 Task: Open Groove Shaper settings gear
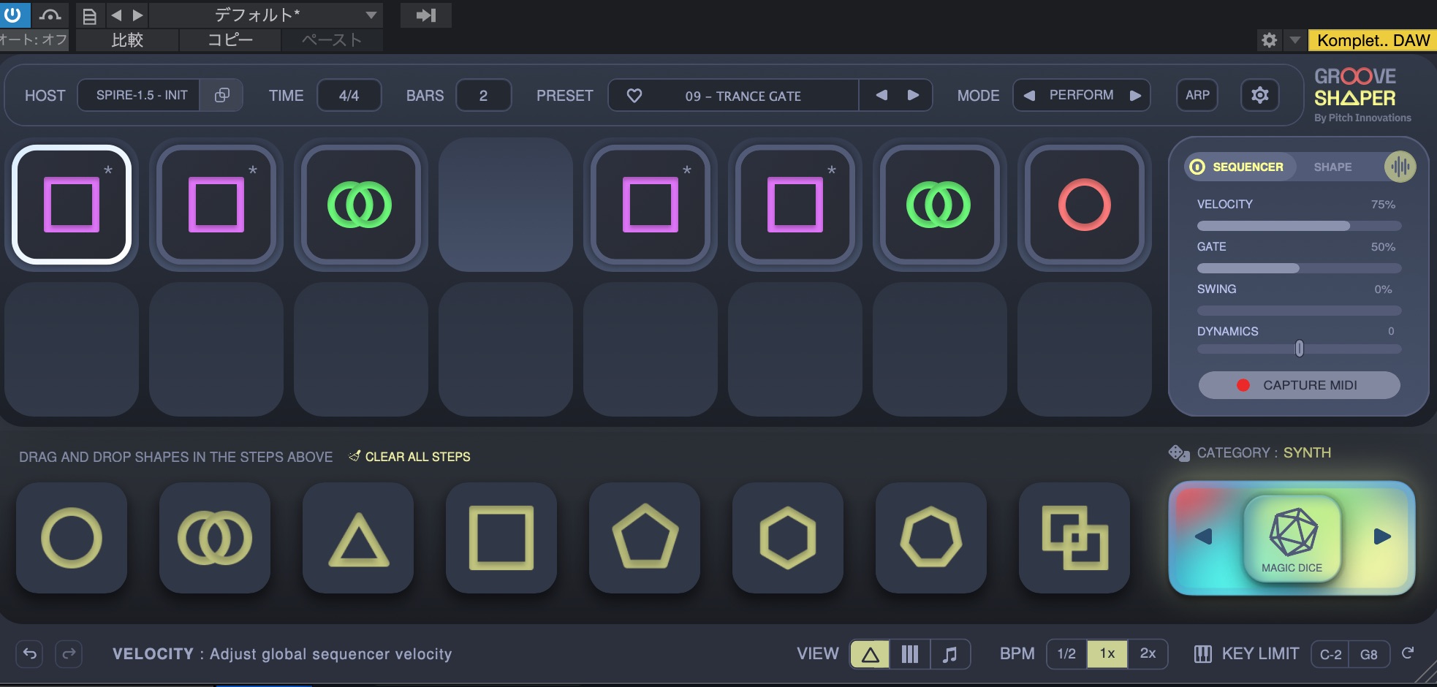(x=1259, y=95)
